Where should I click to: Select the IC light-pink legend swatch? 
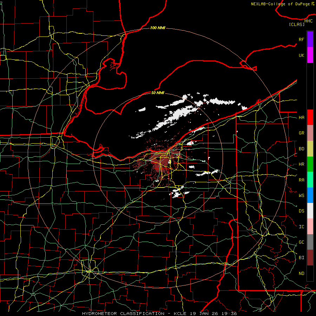coord(310,226)
